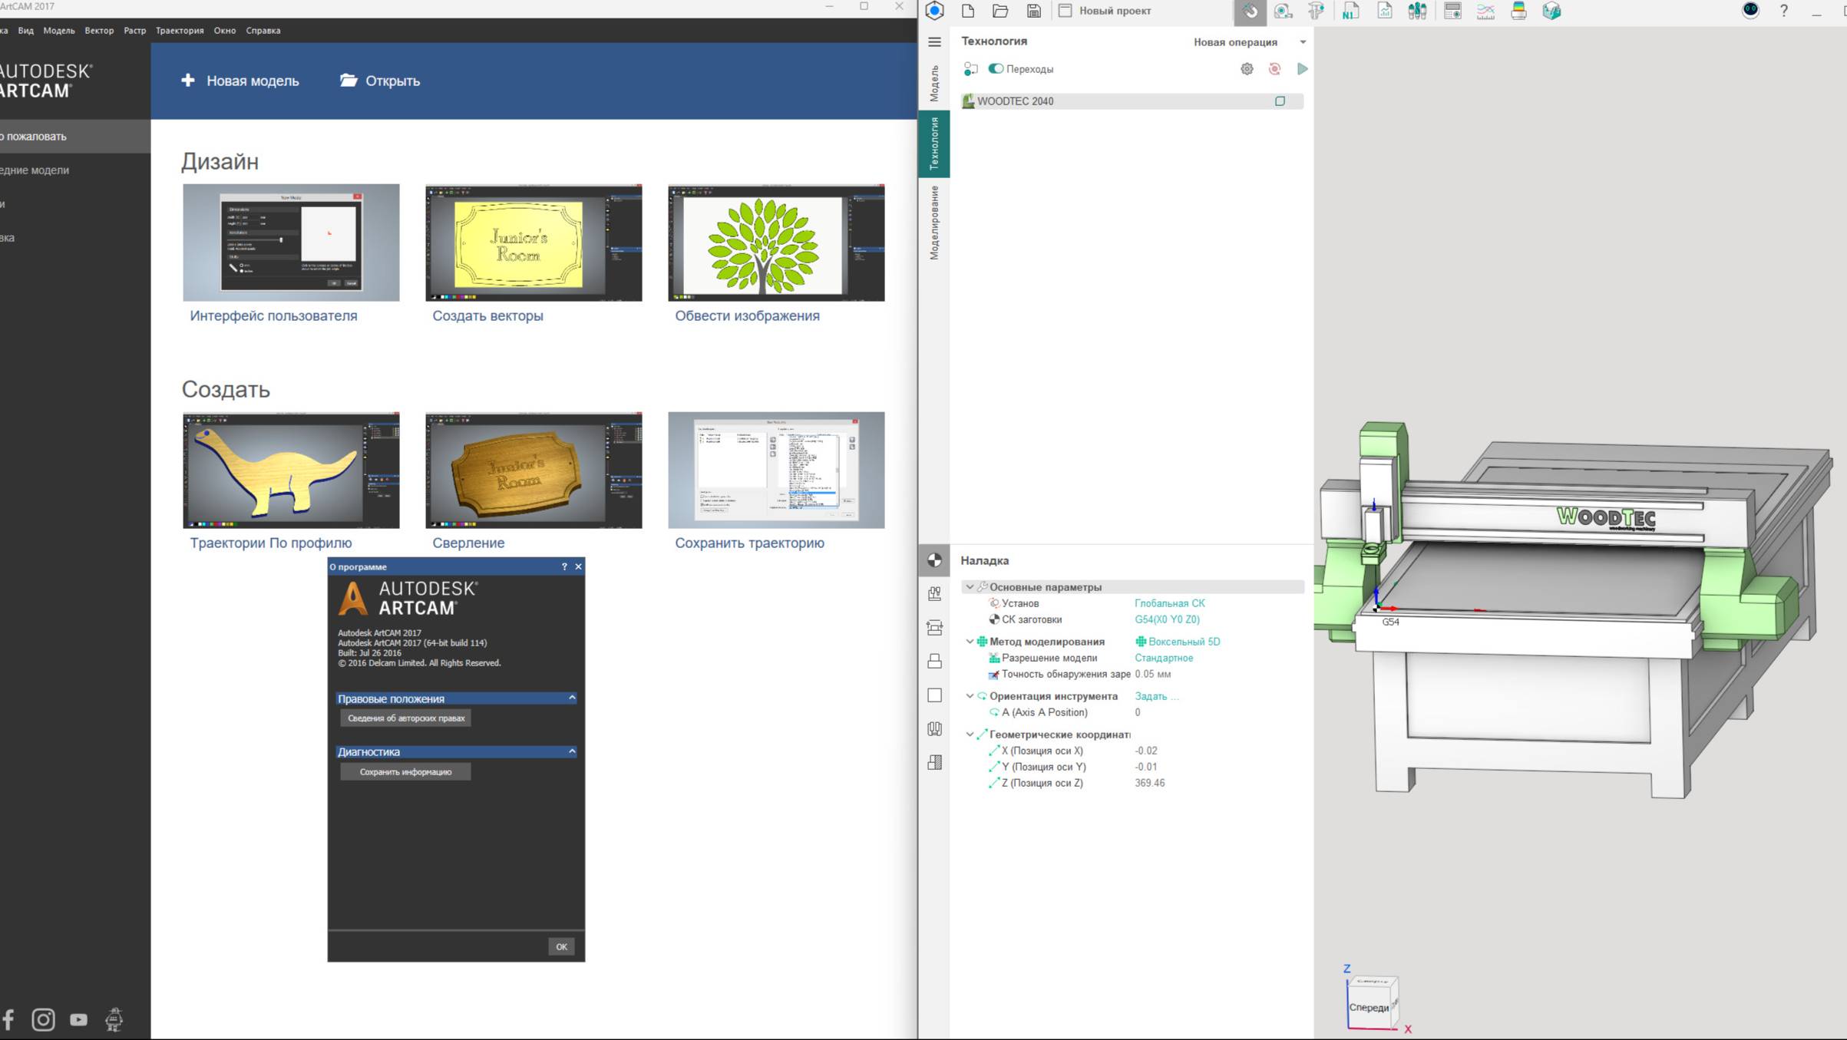
Task: Collapse the Правовые положения section
Action: pos(572,698)
